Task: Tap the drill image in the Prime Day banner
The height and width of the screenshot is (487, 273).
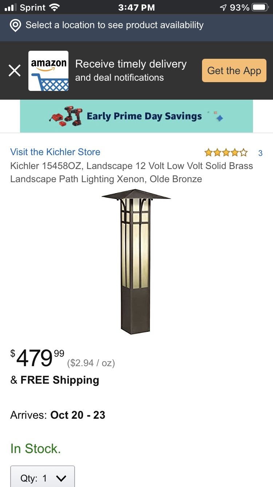Action: point(66,116)
